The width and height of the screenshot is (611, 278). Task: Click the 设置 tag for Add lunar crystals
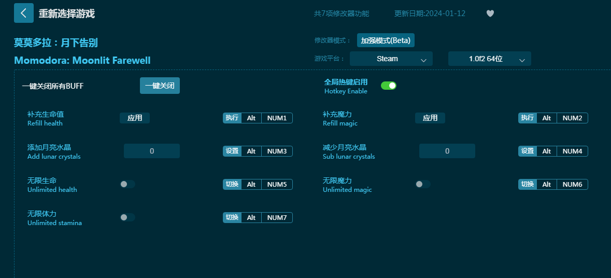(232, 151)
